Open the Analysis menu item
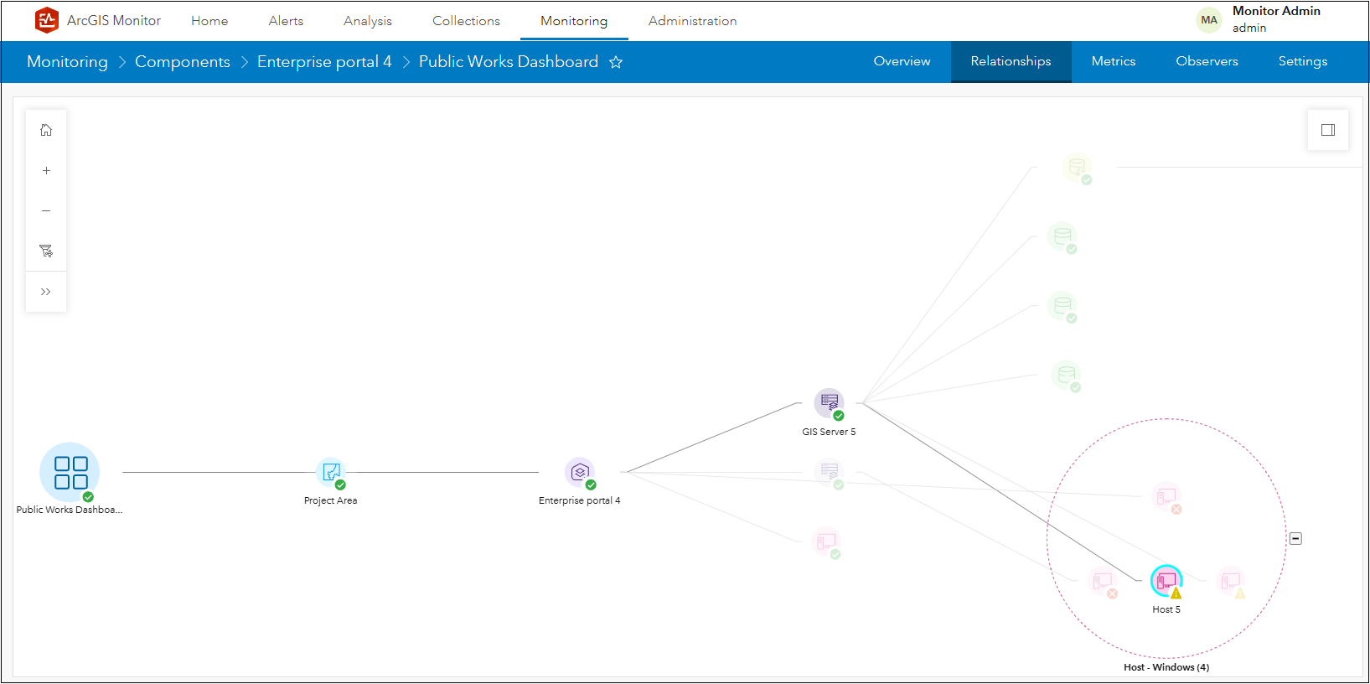The height and width of the screenshot is (684, 1370). (x=368, y=21)
